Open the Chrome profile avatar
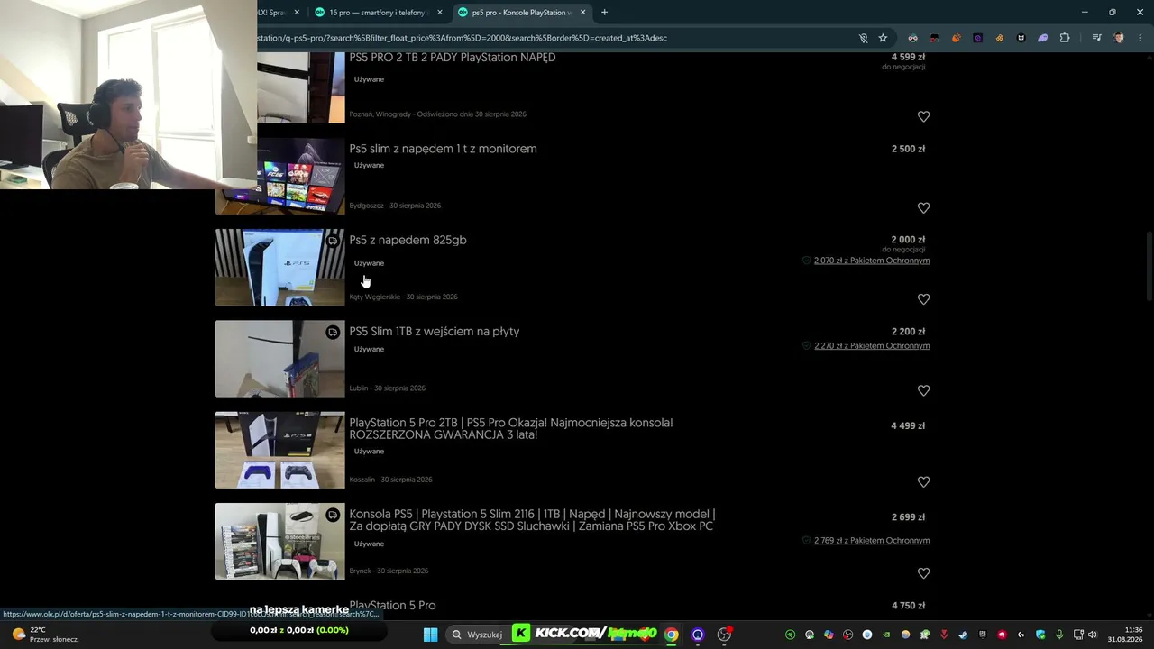1154x649 pixels. [x=1119, y=38]
